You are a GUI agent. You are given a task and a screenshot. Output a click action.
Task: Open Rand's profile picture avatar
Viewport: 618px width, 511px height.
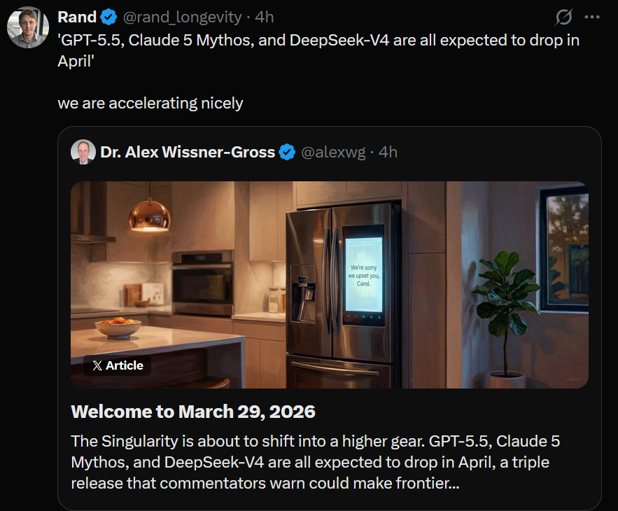pos(28,27)
